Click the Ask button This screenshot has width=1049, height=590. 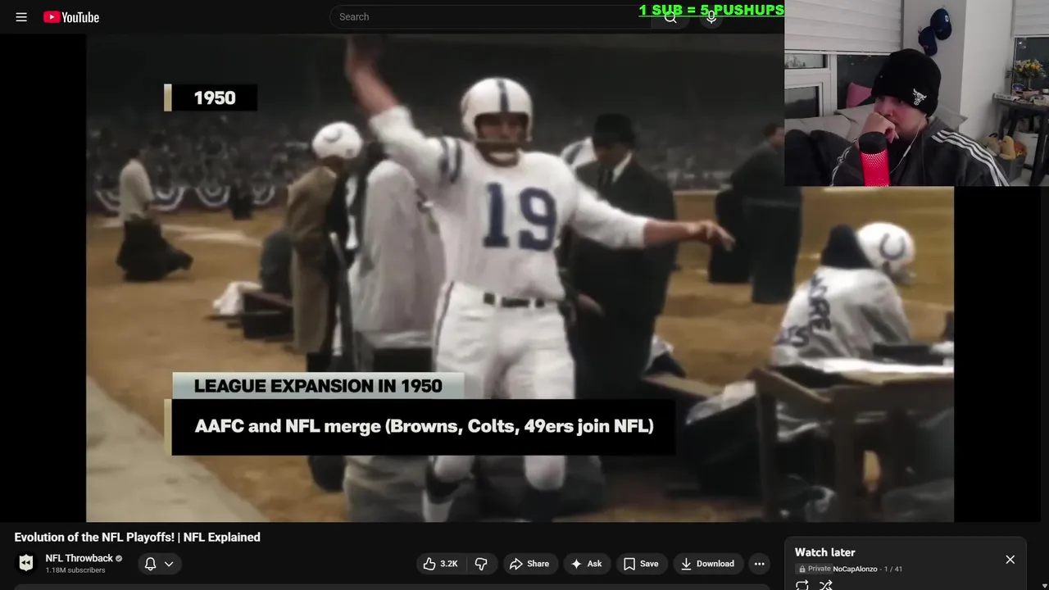586,564
